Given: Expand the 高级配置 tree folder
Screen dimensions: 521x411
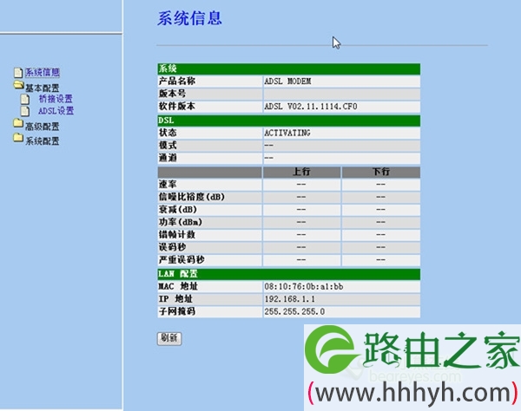Looking at the screenshot, I should (x=43, y=127).
